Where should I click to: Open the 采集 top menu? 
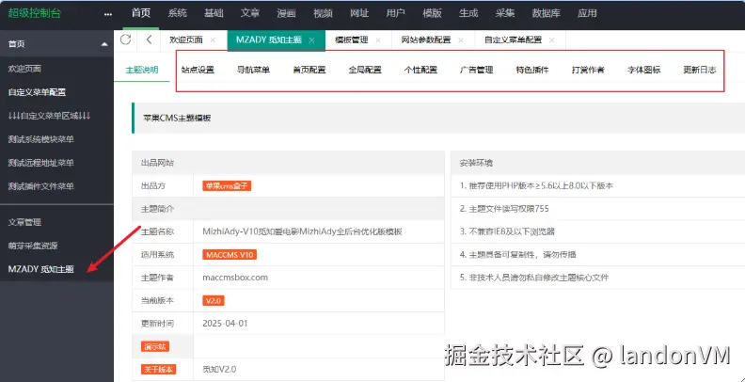click(504, 13)
